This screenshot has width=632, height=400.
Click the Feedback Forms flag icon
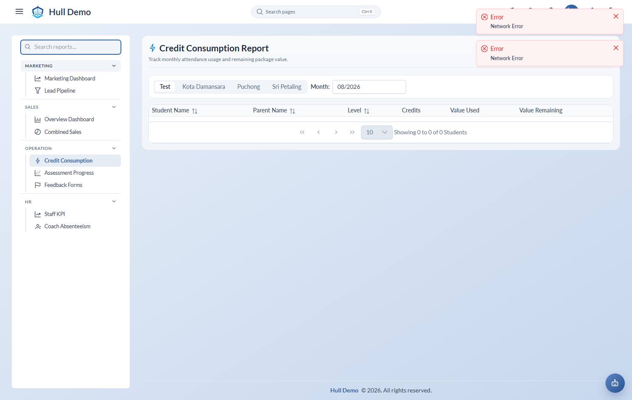[x=37, y=185]
